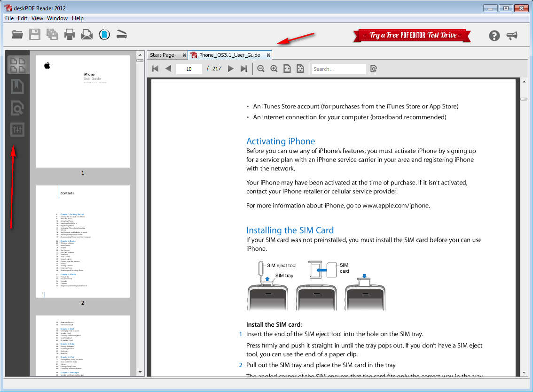533x392 pixels.
Task: Email the PDF via envelope icon
Action: [x=87, y=35]
